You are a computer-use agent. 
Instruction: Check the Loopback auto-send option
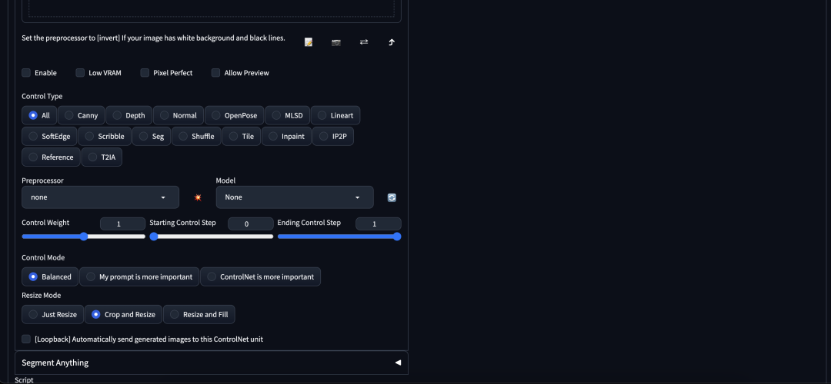26,339
